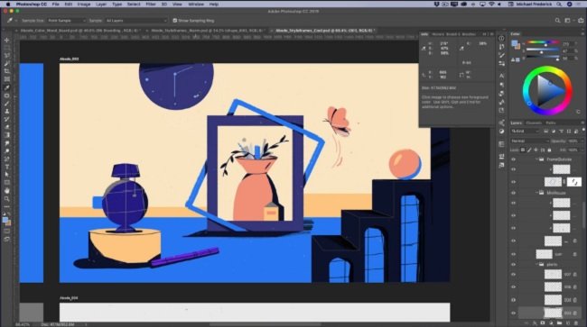Toggle Show Sampling Ring checkbox
587x327 pixels.
click(175, 21)
